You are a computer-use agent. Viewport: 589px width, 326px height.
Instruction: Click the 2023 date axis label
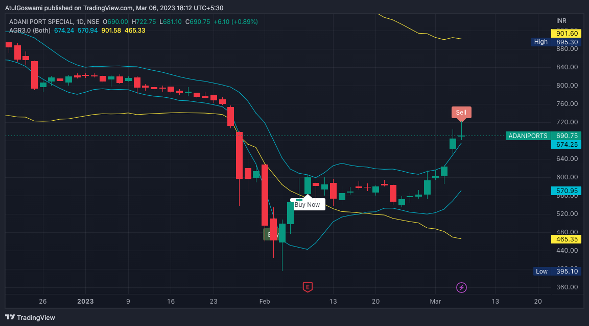(x=85, y=301)
